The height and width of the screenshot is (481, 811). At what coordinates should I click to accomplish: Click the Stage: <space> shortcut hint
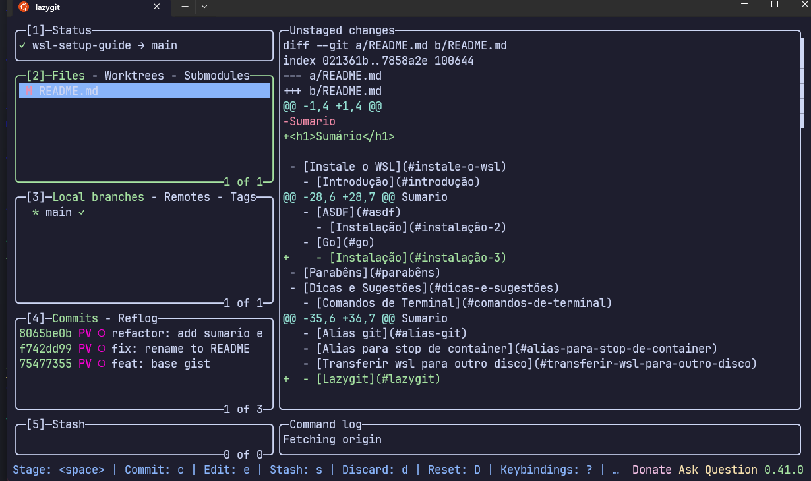[x=59, y=470]
